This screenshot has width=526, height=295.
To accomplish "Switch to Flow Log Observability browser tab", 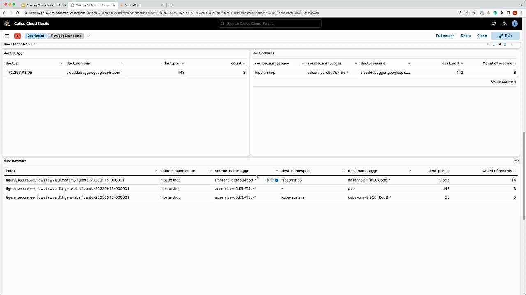I will [44, 5].
